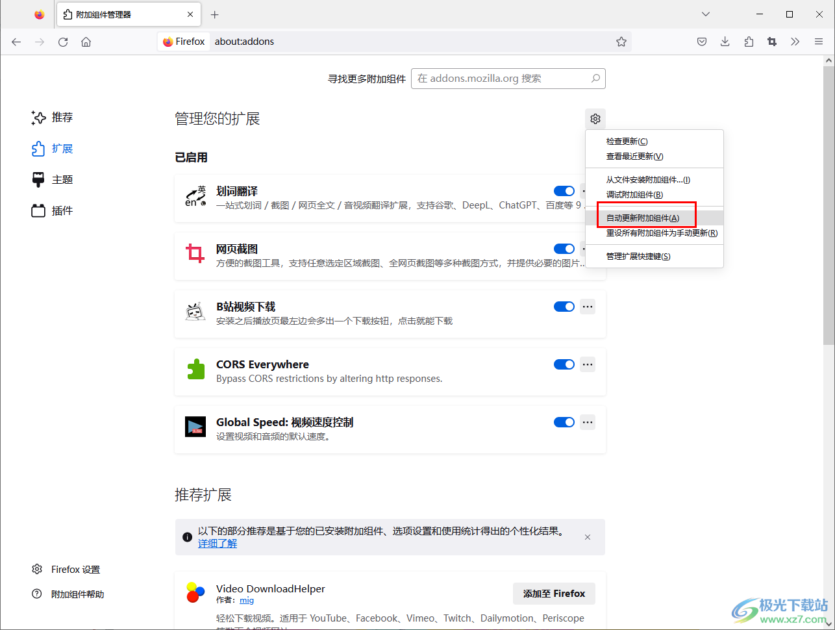The width and height of the screenshot is (835, 630).
Task: Open the 推荐 sidebar category
Action: [x=52, y=118]
